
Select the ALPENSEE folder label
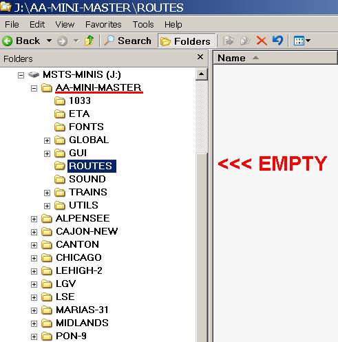tap(83, 218)
